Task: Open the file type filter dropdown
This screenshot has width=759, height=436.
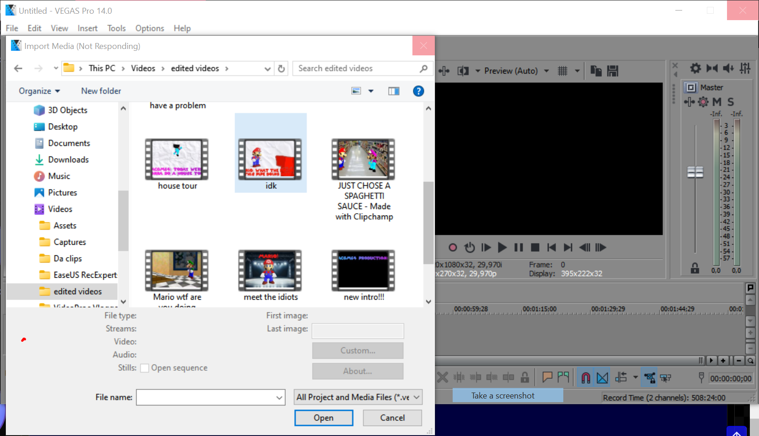Action: (358, 397)
